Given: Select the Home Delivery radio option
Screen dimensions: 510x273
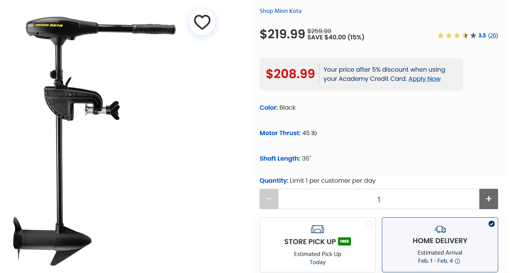Looking at the screenshot, I should [x=491, y=224].
